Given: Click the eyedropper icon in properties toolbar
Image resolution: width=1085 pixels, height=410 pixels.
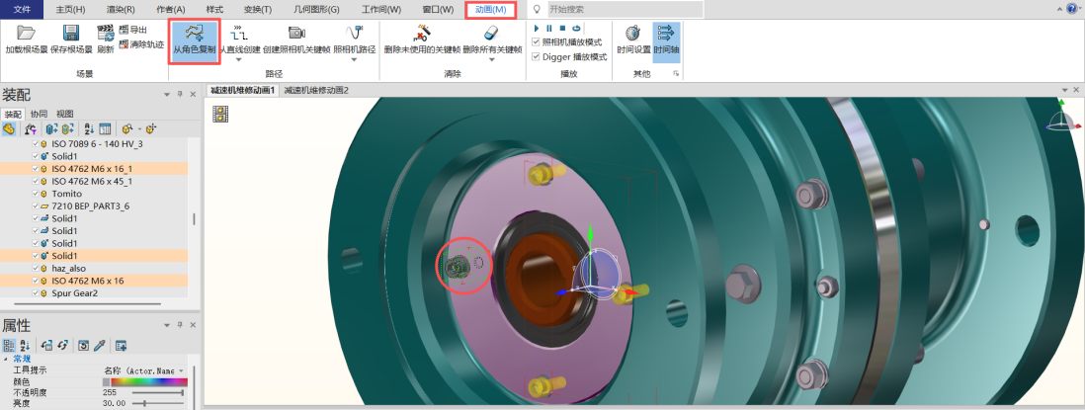Looking at the screenshot, I should (100, 345).
